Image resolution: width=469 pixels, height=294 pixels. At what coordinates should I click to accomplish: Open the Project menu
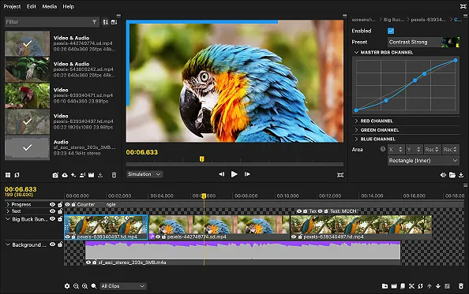click(13, 6)
